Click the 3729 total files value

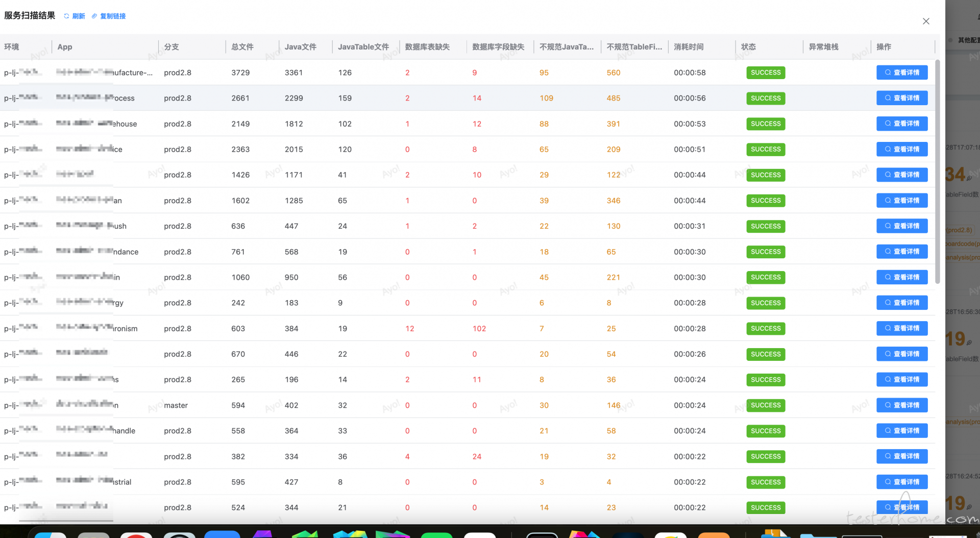(240, 72)
